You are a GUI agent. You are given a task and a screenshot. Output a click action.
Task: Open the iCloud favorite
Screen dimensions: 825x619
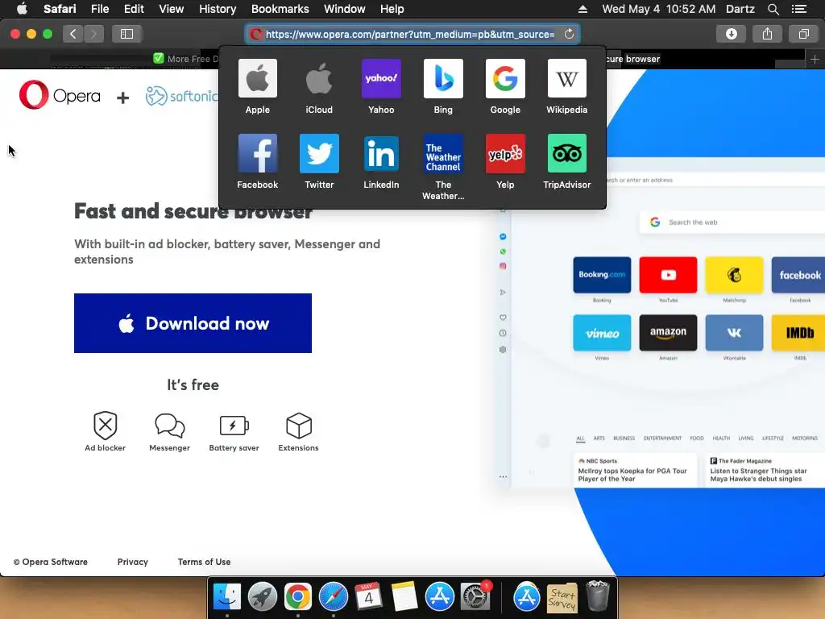point(319,87)
